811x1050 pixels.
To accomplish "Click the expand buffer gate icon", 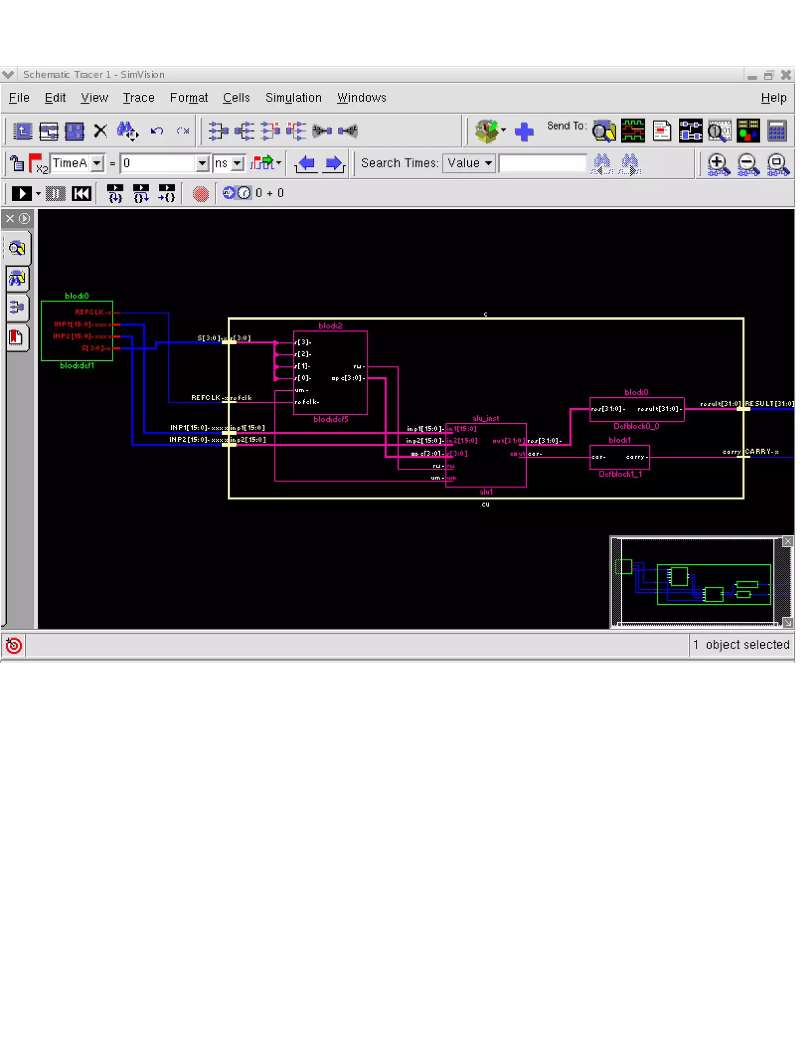I will point(322,131).
